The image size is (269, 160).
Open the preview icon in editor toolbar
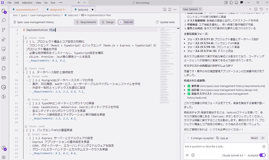pos(164,10)
